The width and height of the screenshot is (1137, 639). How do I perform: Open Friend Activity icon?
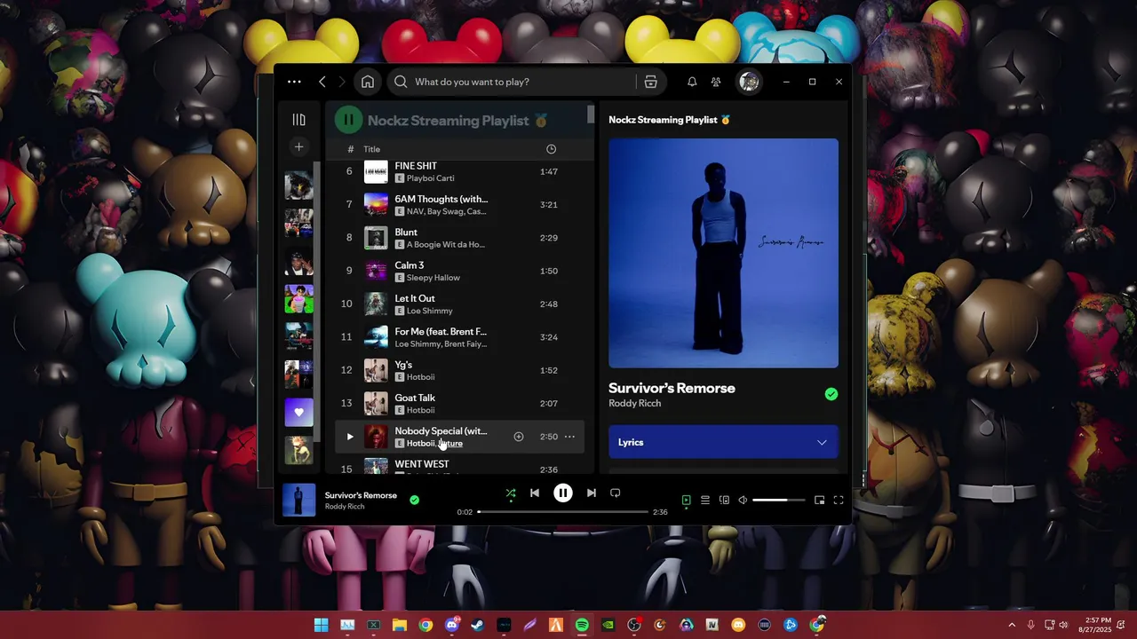click(716, 82)
